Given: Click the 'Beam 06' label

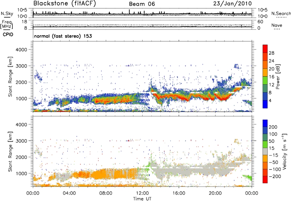Looking at the screenshot, I should pyautogui.click(x=142, y=4).
